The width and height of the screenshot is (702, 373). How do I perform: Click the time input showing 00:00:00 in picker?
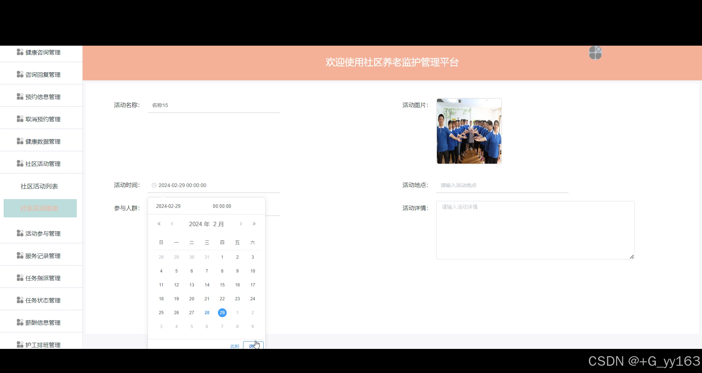click(235, 206)
